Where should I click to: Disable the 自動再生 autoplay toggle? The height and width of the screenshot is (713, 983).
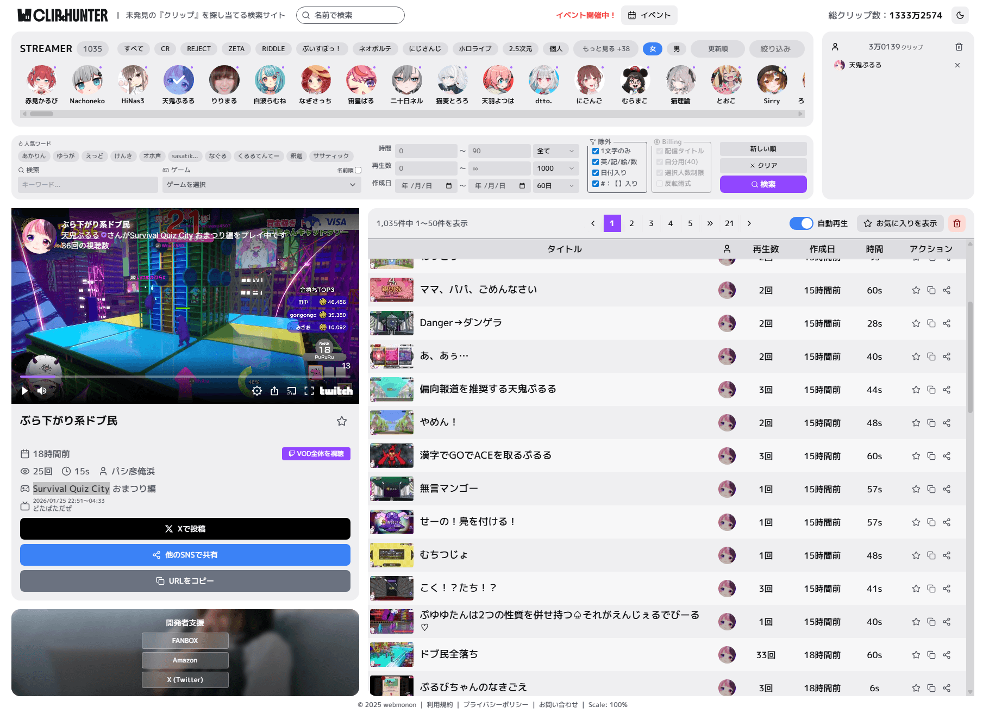coord(801,223)
